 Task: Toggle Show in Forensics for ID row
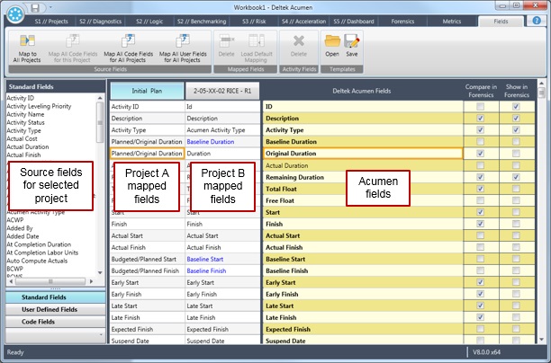click(516, 107)
